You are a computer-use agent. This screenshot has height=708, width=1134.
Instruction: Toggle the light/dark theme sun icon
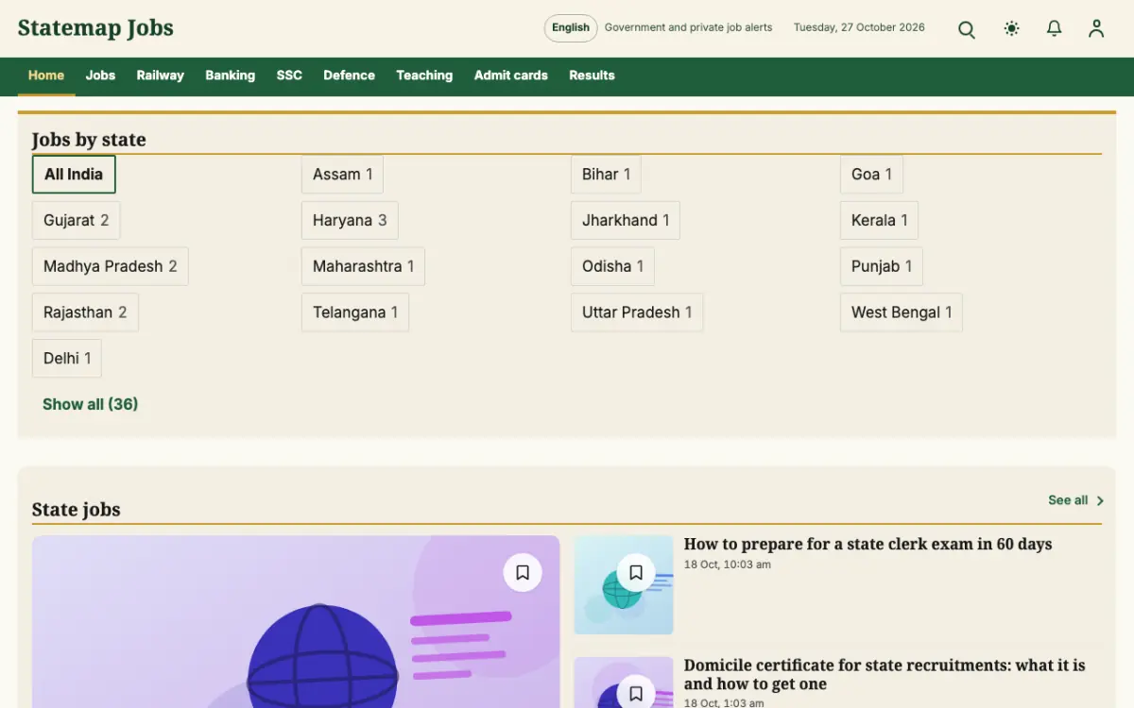1011,29
